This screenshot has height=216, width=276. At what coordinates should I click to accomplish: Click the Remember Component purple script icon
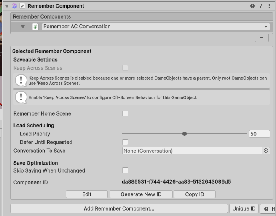pos(14,6)
